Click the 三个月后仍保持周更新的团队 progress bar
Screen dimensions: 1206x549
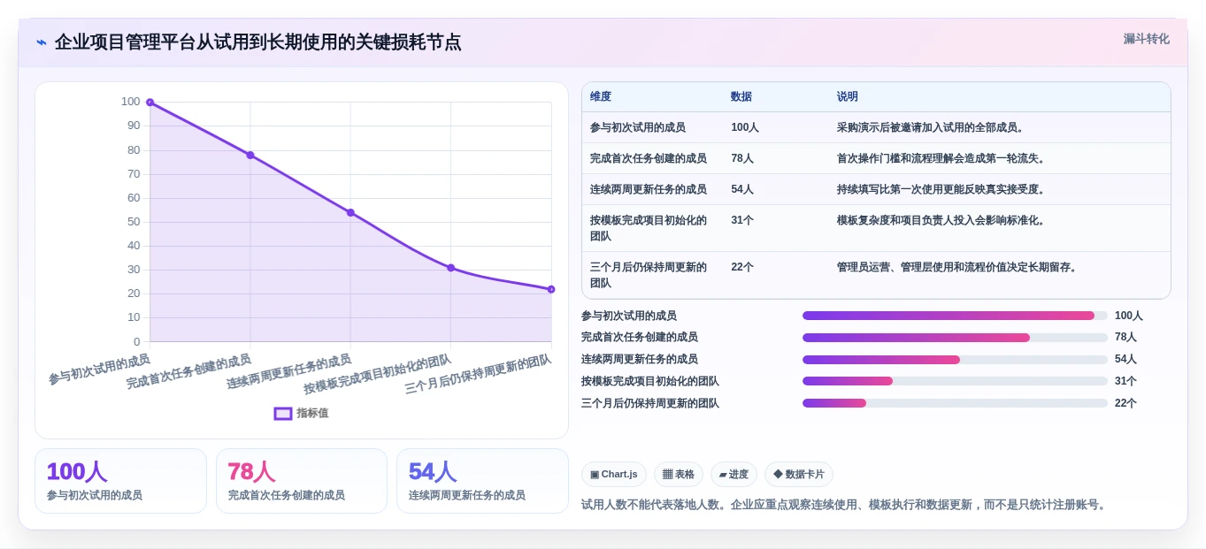point(955,403)
